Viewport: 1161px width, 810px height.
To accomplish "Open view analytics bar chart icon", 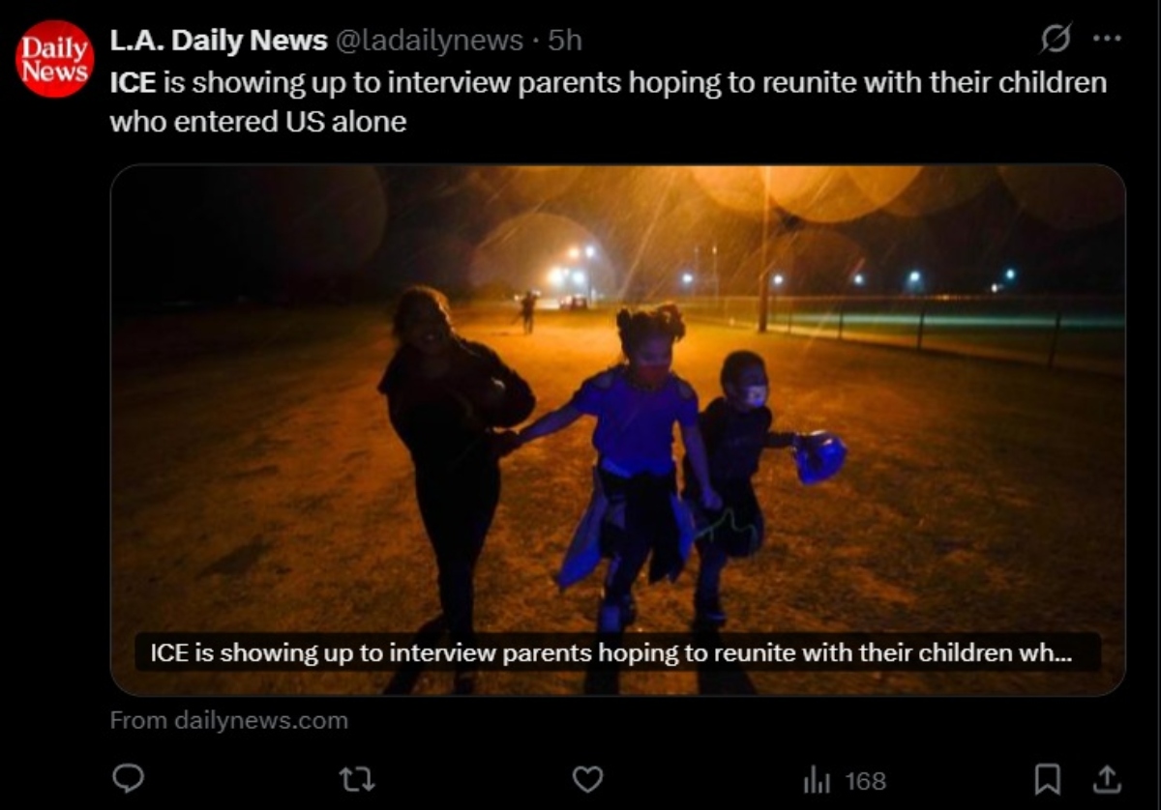I will (x=818, y=780).
